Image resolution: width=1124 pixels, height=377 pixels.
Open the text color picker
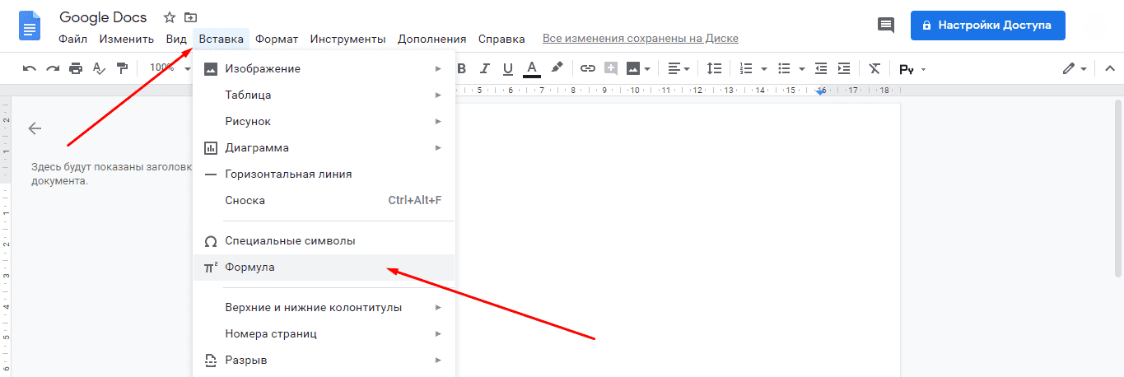[532, 68]
